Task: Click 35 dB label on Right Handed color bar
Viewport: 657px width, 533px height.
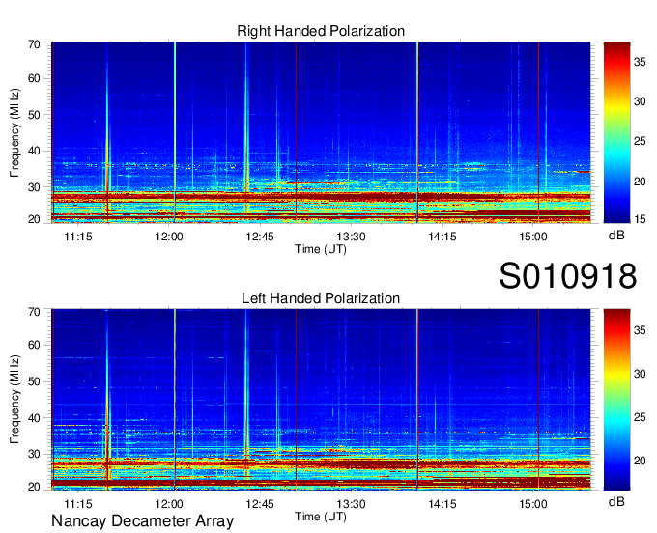Action: point(640,62)
